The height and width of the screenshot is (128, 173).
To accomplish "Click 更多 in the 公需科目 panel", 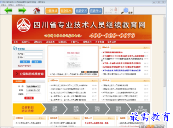I will [41, 118].
